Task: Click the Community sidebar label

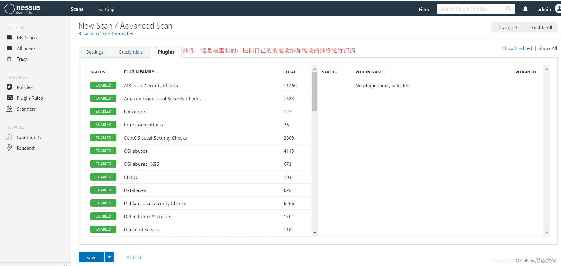Action: (x=29, y=137)
